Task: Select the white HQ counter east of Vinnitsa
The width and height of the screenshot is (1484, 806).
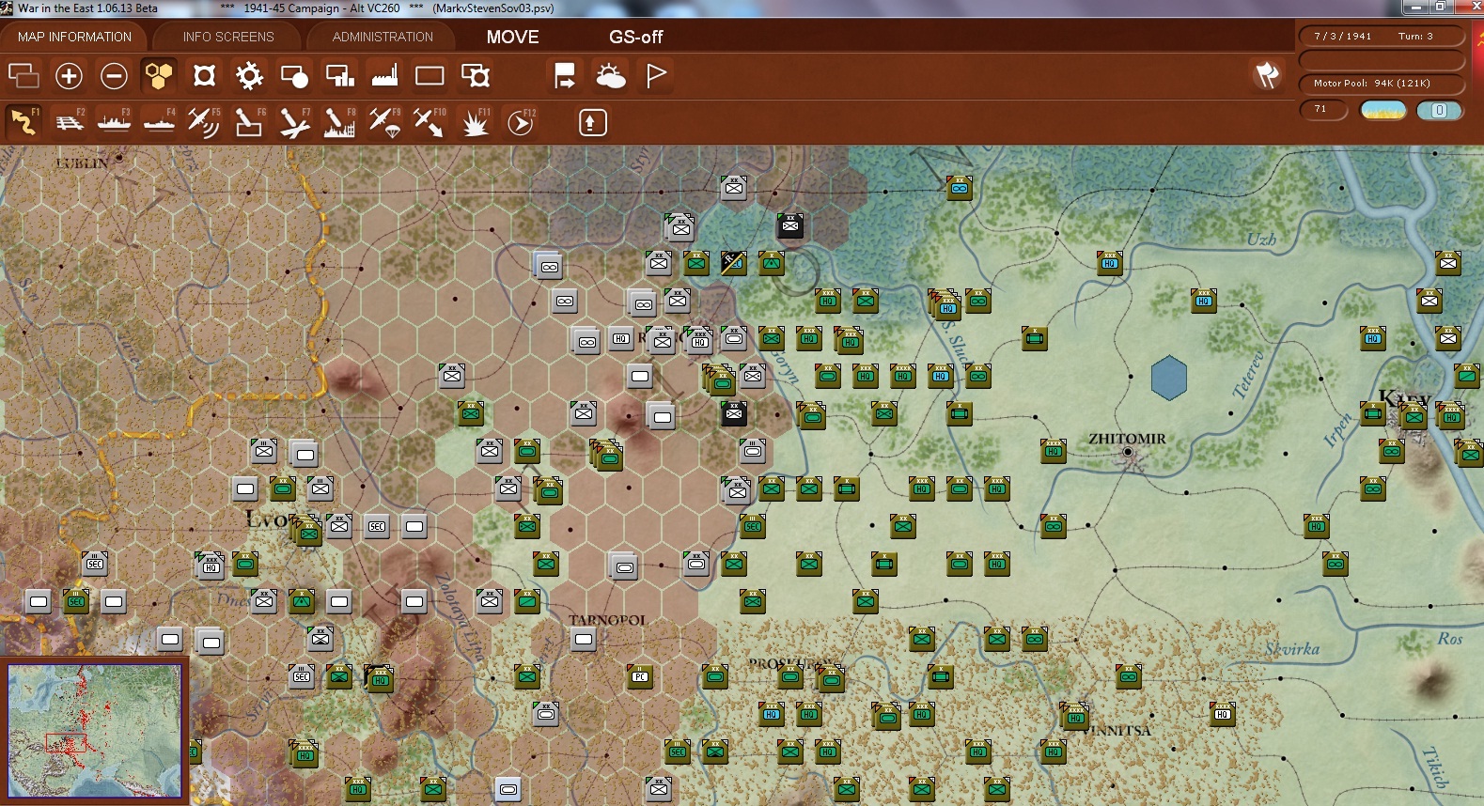Action: click(1222, 714)
